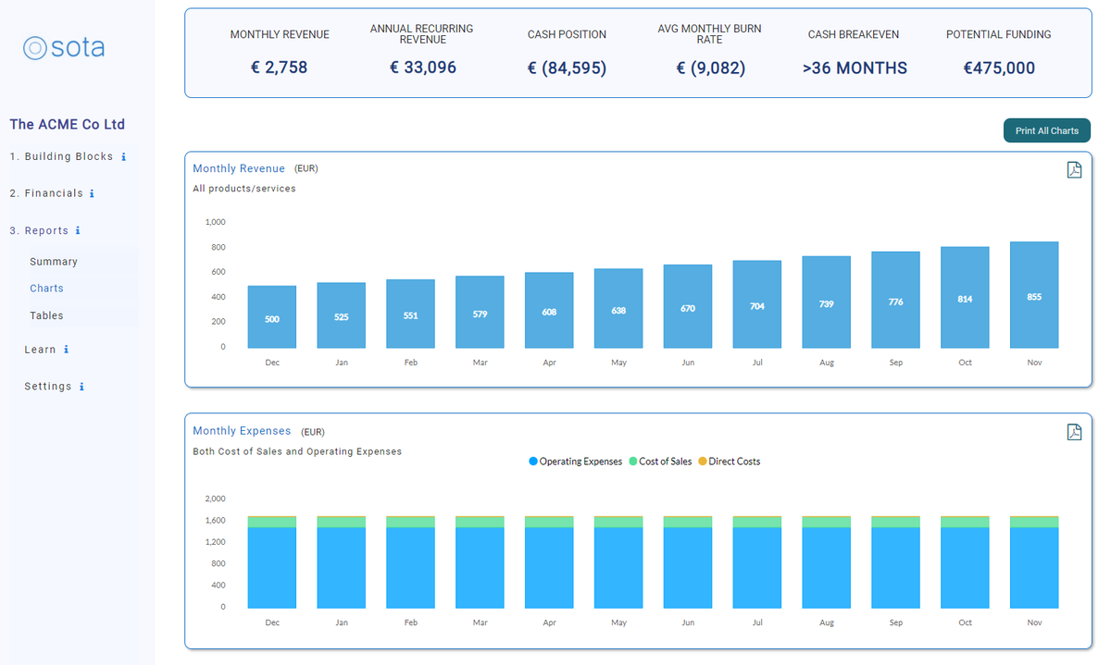
Task: Go to Summary report page
Action: (54, 262)
